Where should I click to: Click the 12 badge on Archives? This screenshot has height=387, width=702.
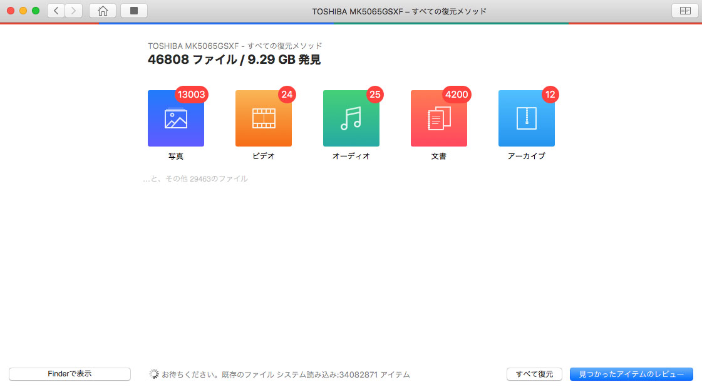pos(551,95)
